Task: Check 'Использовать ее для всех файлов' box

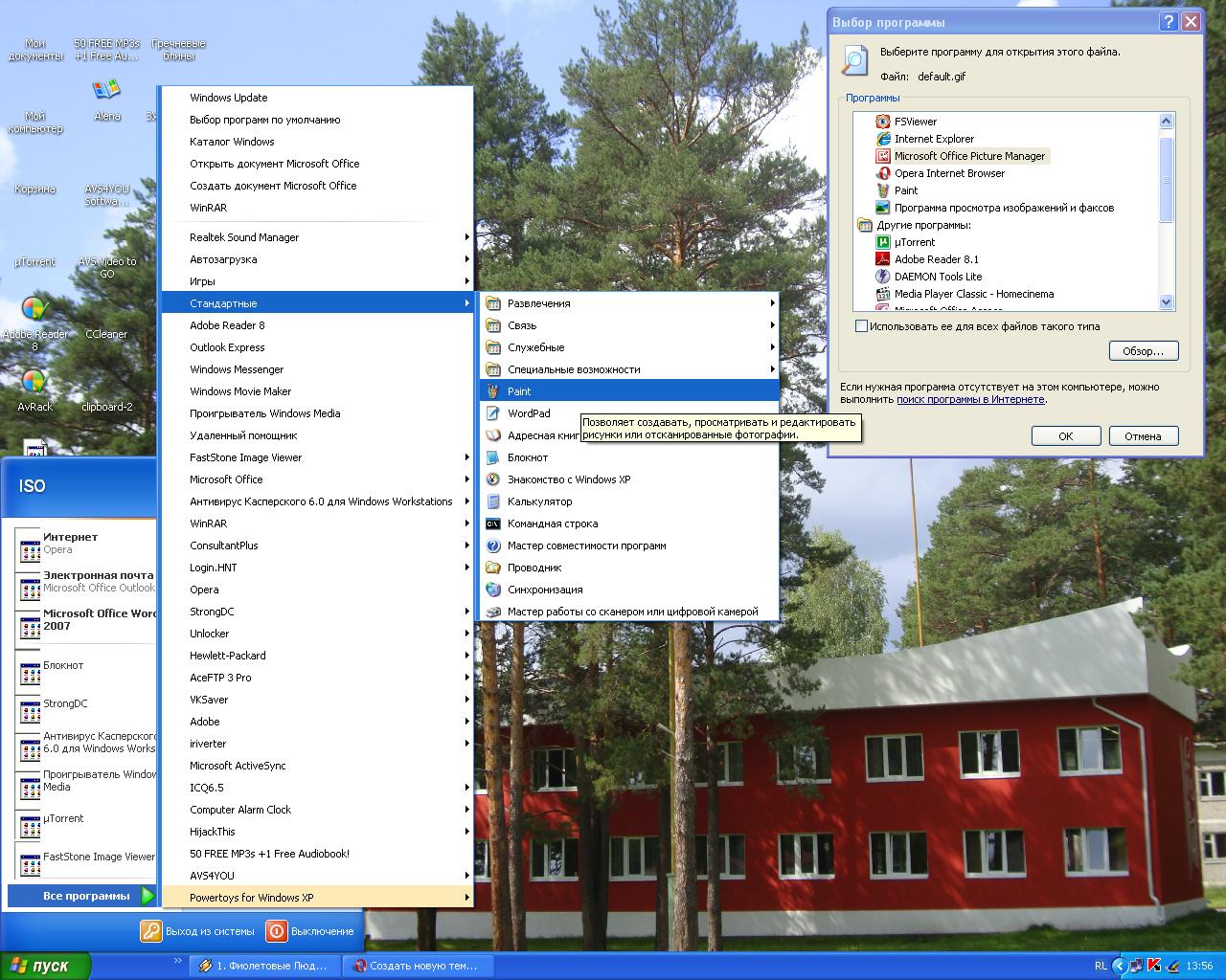Action: coord(861,326)
